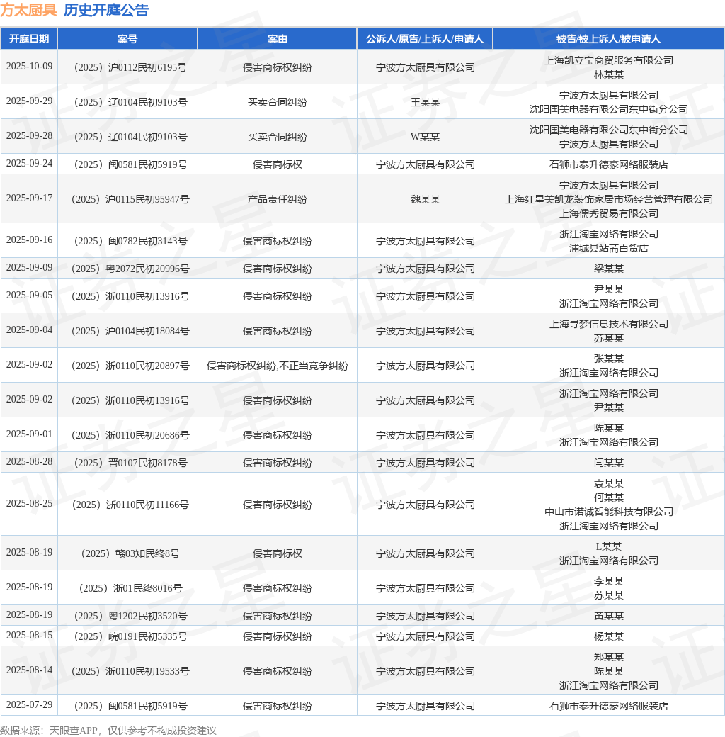725x737 pixels.
Task: Click case number 晋0107民初8178号
Action: [130, 463]
